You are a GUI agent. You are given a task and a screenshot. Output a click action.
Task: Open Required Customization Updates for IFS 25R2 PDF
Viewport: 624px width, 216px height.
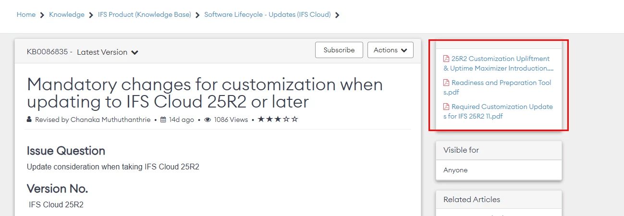click(x=498, y=111)
